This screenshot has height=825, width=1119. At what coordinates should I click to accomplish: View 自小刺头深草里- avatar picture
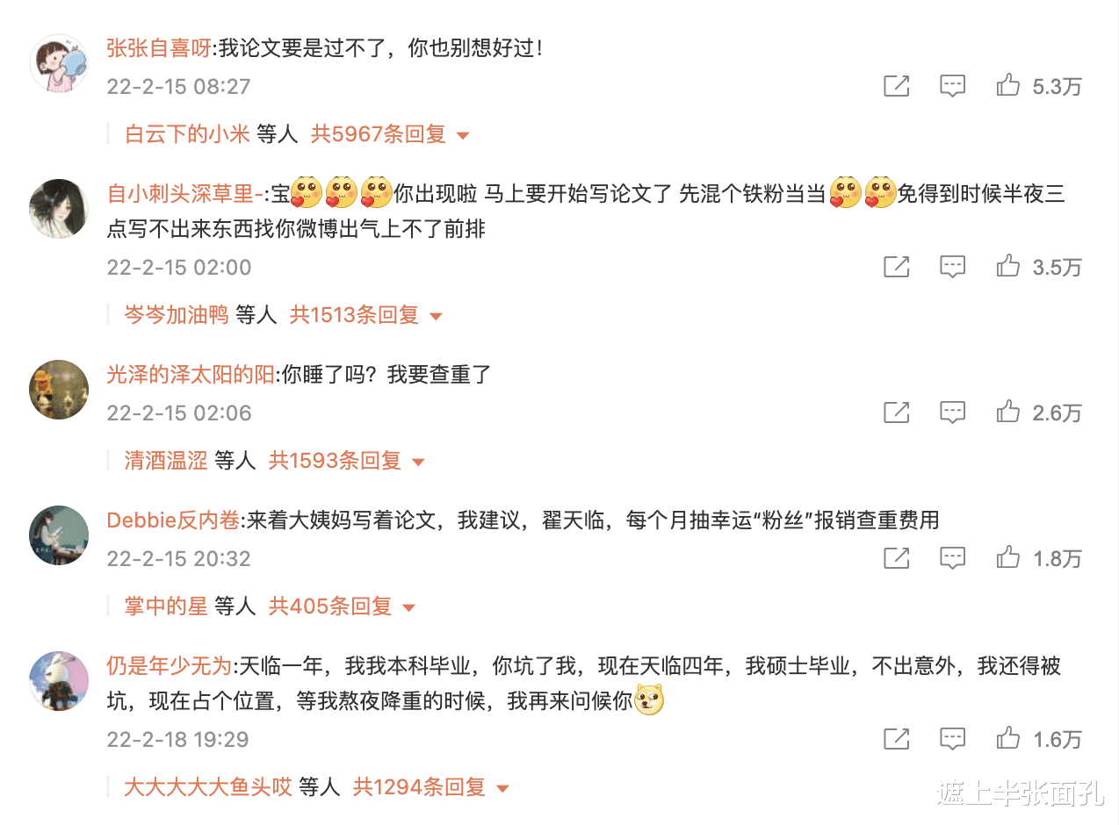click(x=59, y=209)
